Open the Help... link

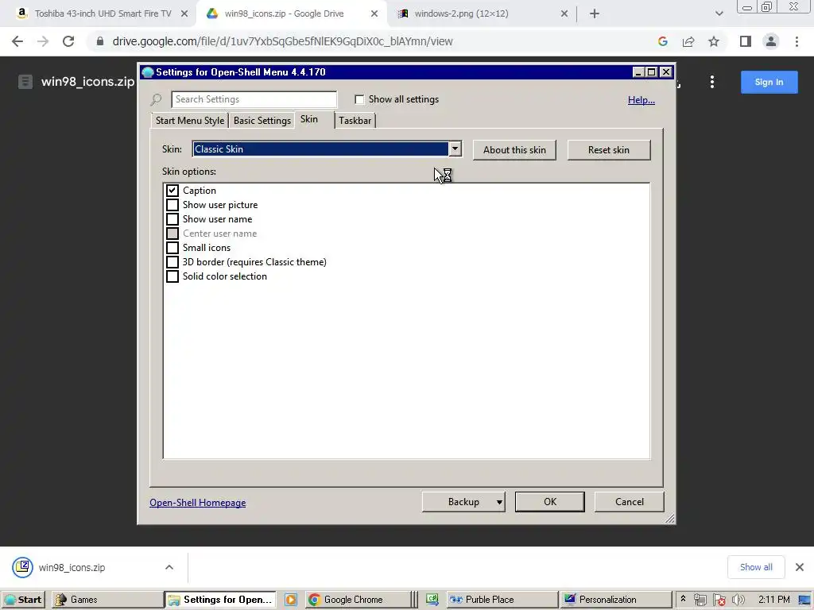pos(642,99)
